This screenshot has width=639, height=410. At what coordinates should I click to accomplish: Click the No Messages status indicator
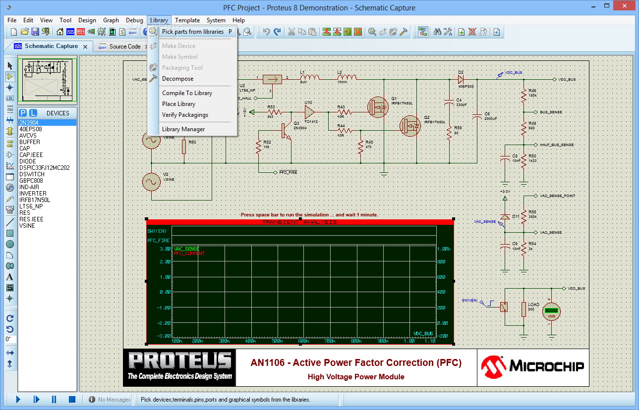point(110,400)
